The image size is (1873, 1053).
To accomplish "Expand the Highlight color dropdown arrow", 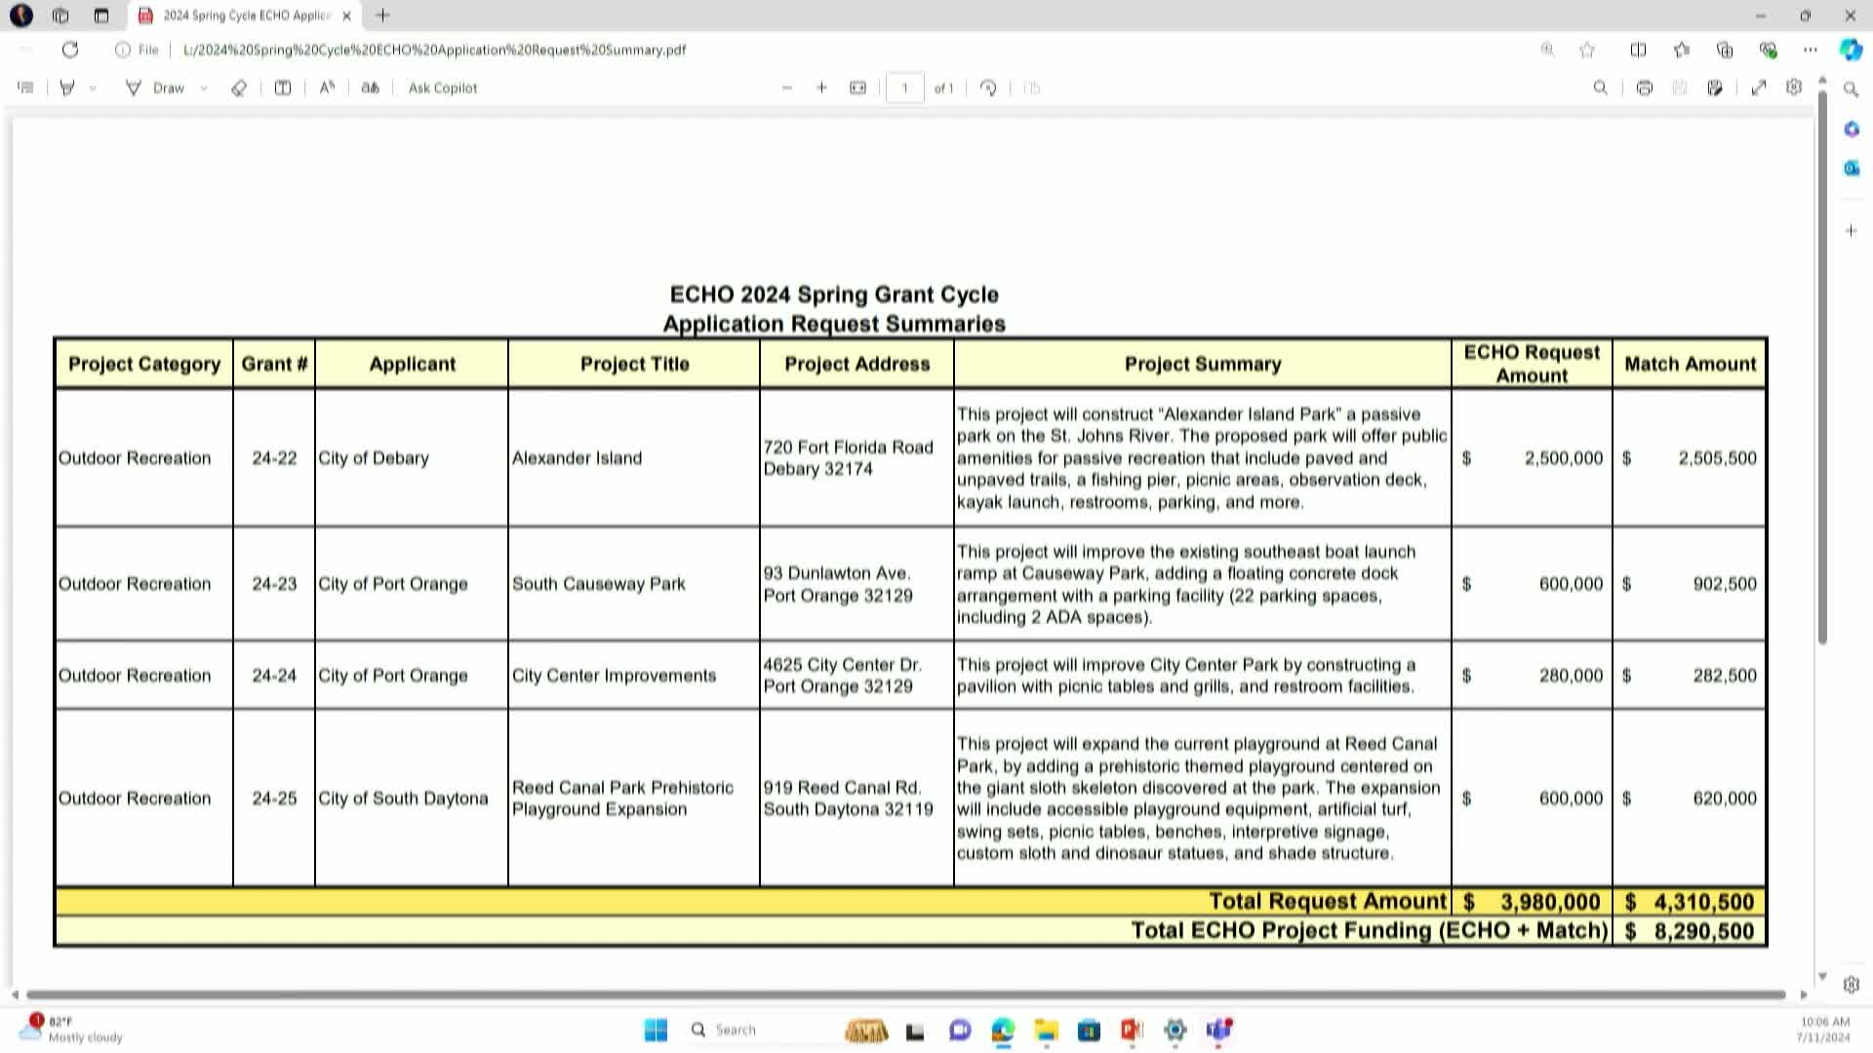I will coord(93,88).
